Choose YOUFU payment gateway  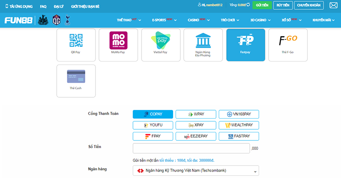(153, 125)
